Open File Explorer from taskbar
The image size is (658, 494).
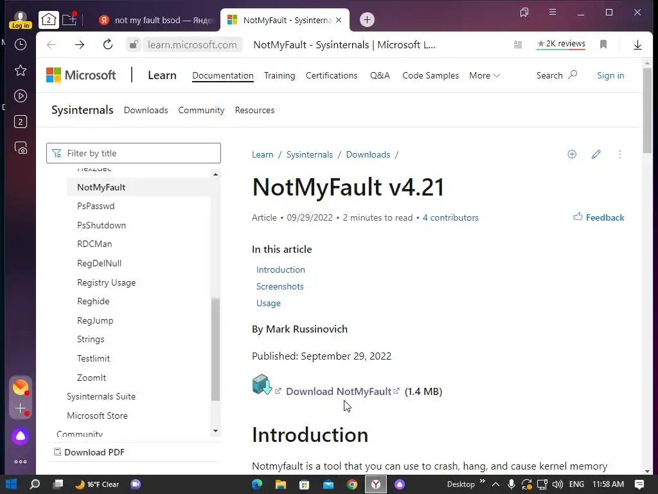point(281,484)
